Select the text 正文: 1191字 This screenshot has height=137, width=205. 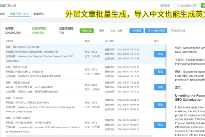(92, 74)
